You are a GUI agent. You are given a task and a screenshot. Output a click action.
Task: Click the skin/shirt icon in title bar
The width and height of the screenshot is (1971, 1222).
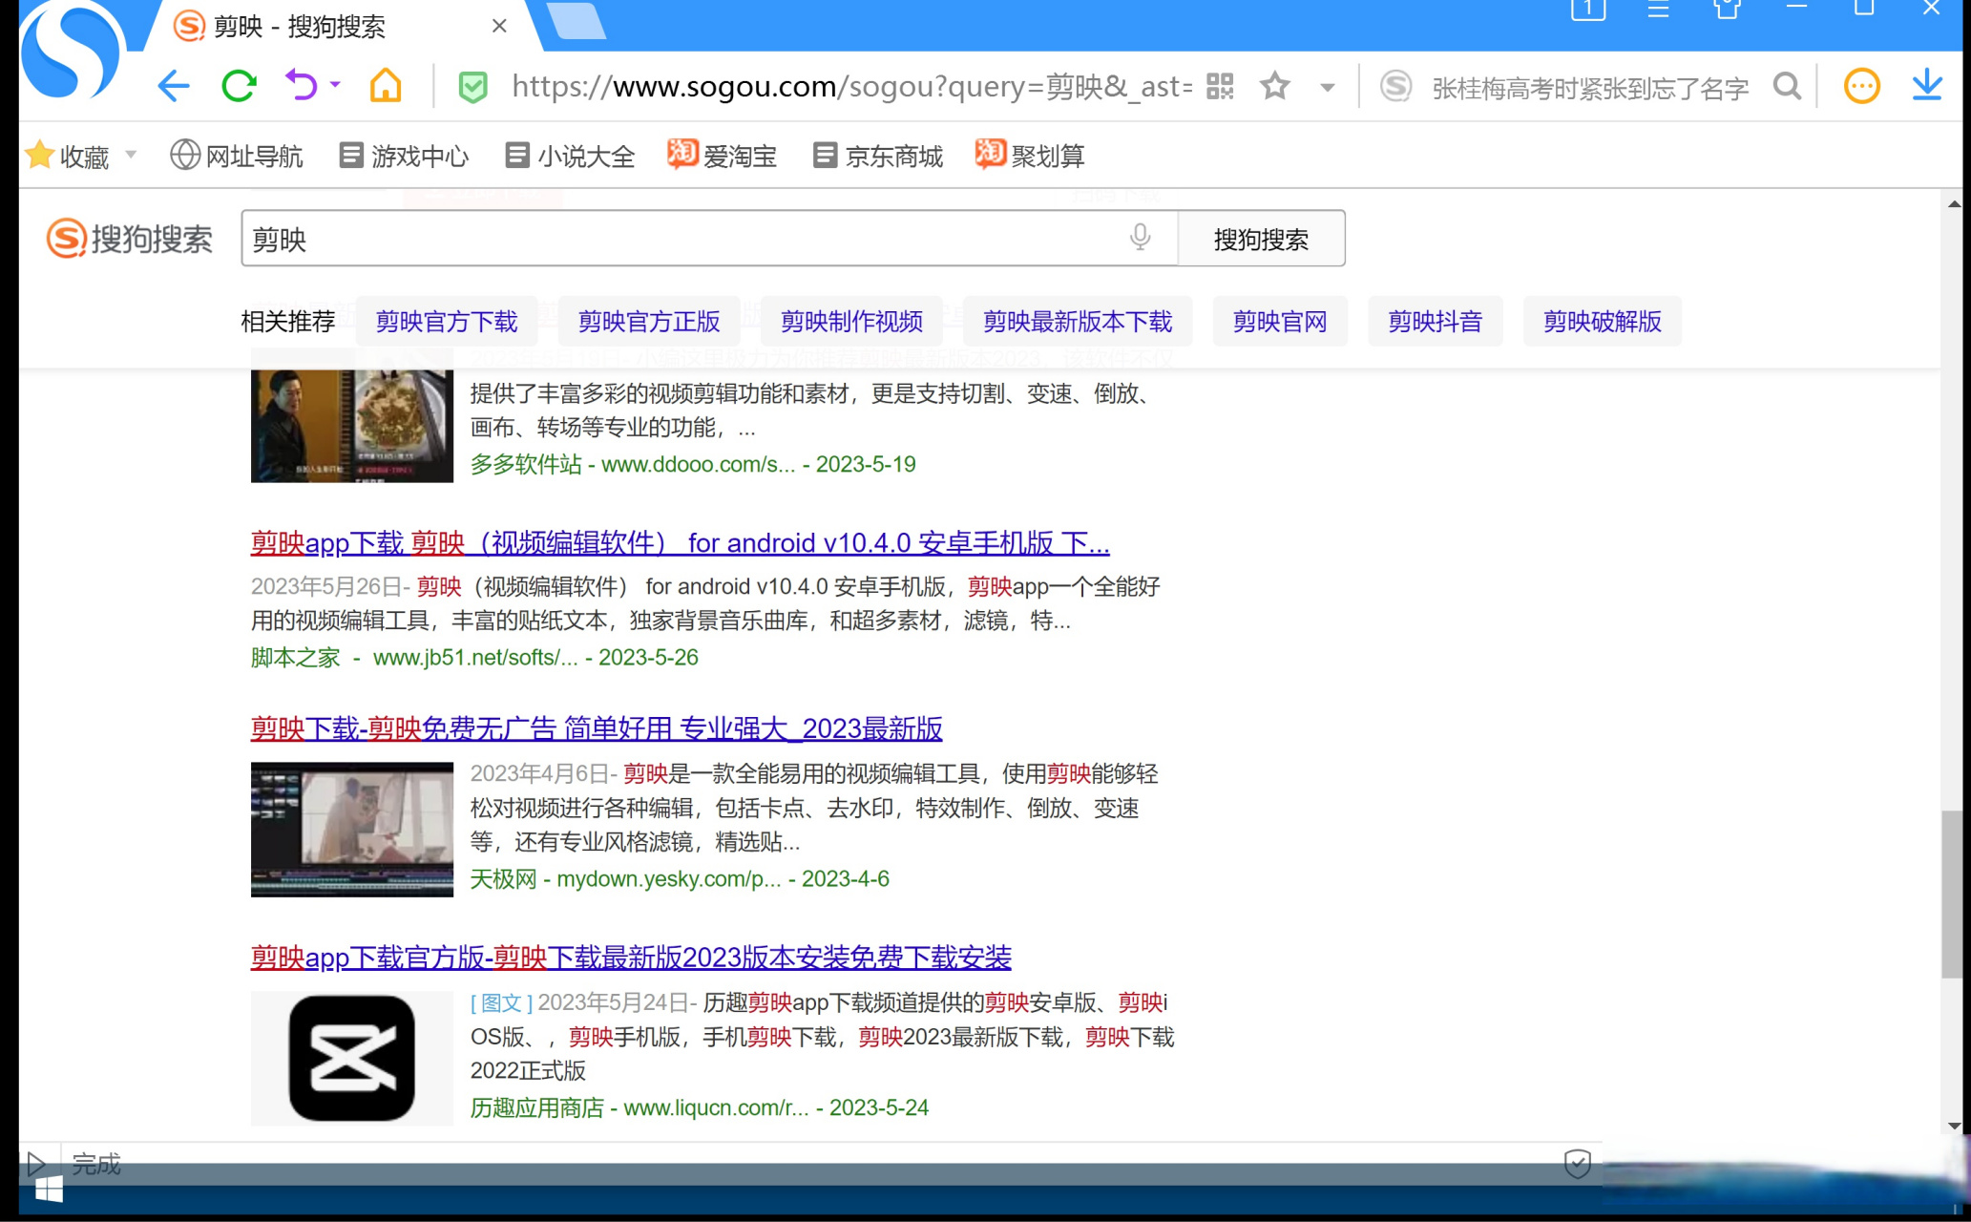pos(1727,10)
